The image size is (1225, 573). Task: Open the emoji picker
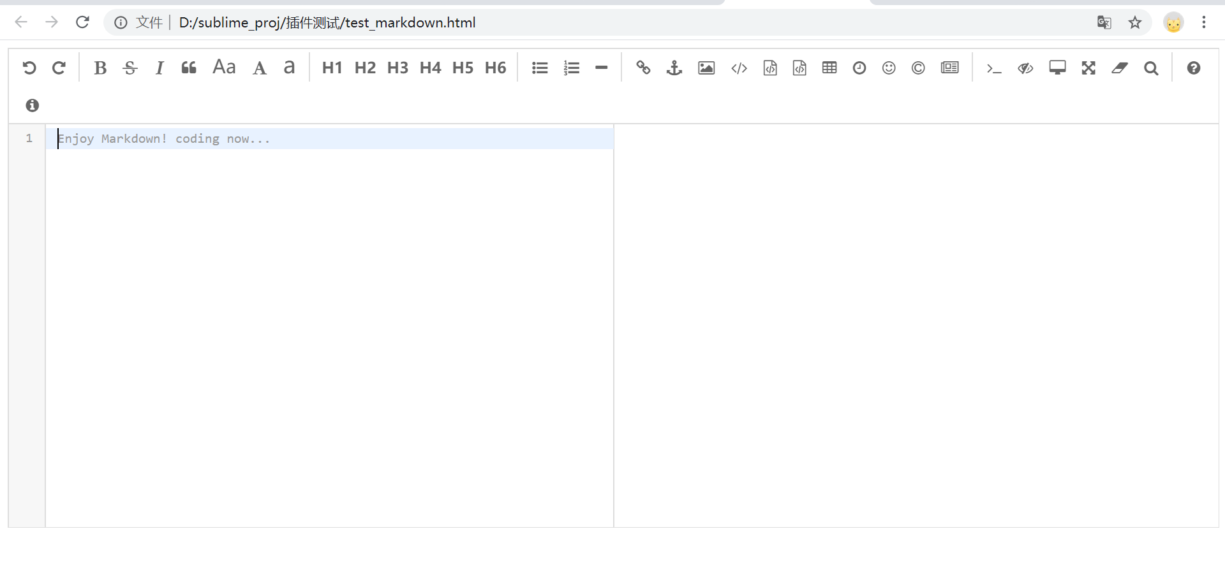coord(889,68)
